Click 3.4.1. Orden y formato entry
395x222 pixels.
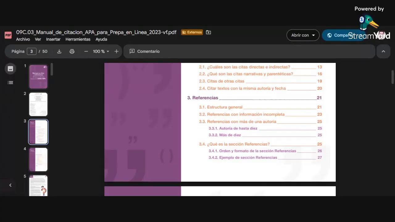pyautogui.click(x=265, y=151)
